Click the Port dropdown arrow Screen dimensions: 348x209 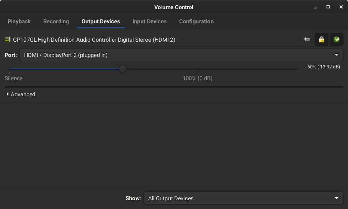(x=337, y=55)
